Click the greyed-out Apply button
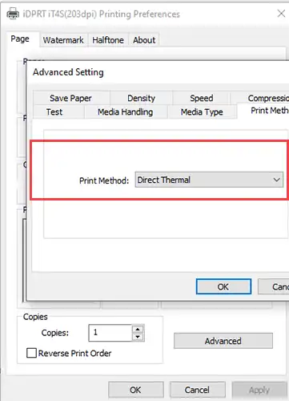 click(259, 390)
